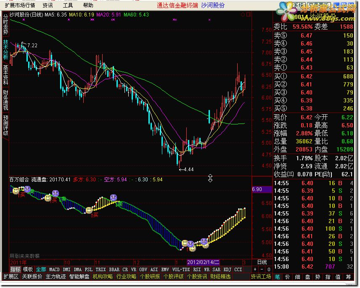
Task: Select the 盘 tab in the quote panel
Action: pos(308,277)
